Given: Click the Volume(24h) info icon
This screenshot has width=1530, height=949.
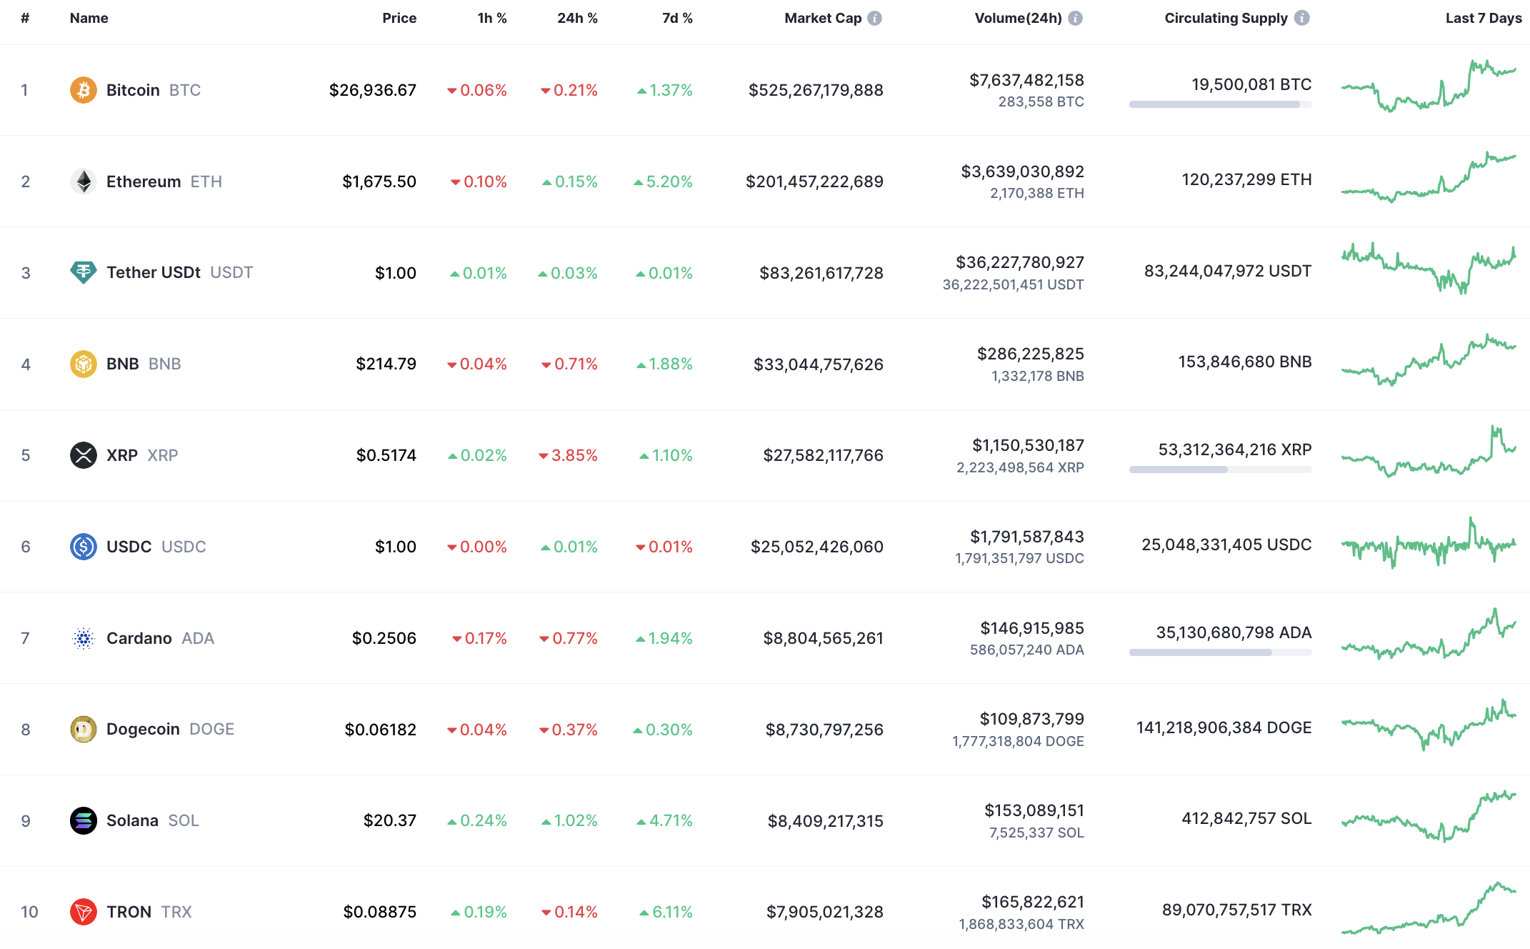Looking at the screenshot, I should [1075, 19].
